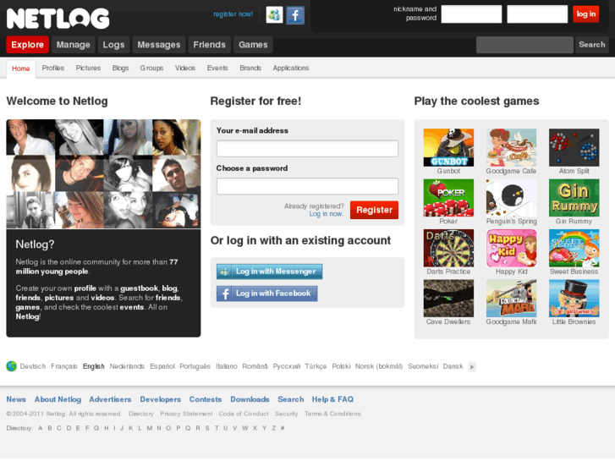615x461 pixels.
Task: Open the Sweet Business game icon
Action: pos(574,248)
